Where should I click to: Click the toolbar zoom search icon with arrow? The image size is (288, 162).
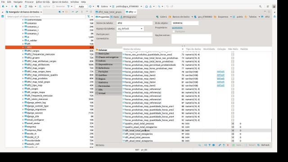159,6
